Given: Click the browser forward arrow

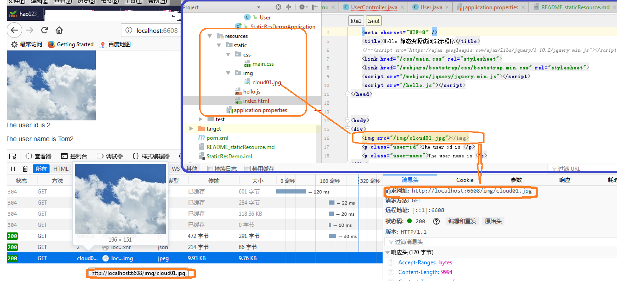Looking at the screenshot, I should [30, 31].
